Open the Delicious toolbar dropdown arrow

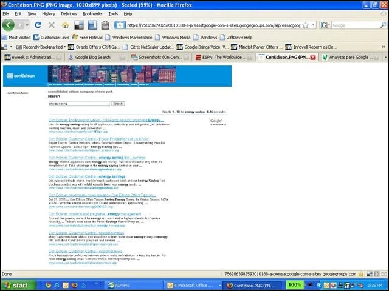pyautogui.click(x=11, y=47)
